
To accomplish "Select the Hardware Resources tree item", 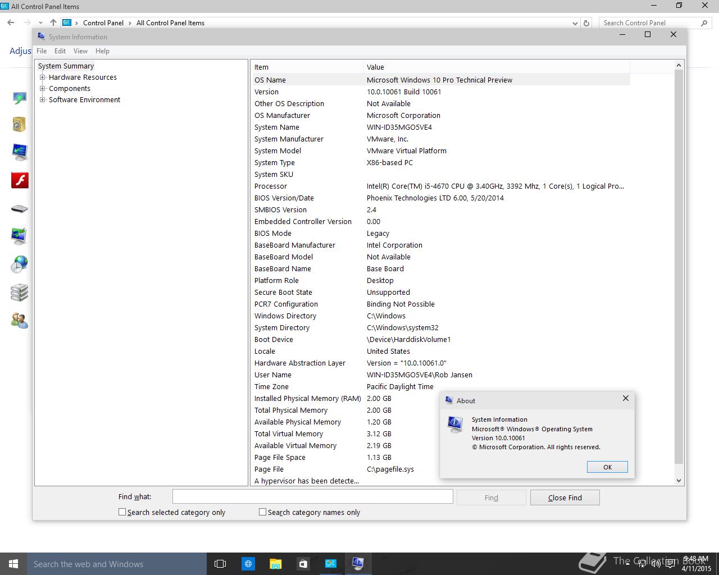I will pyautogui.click(x=83, y=77).
